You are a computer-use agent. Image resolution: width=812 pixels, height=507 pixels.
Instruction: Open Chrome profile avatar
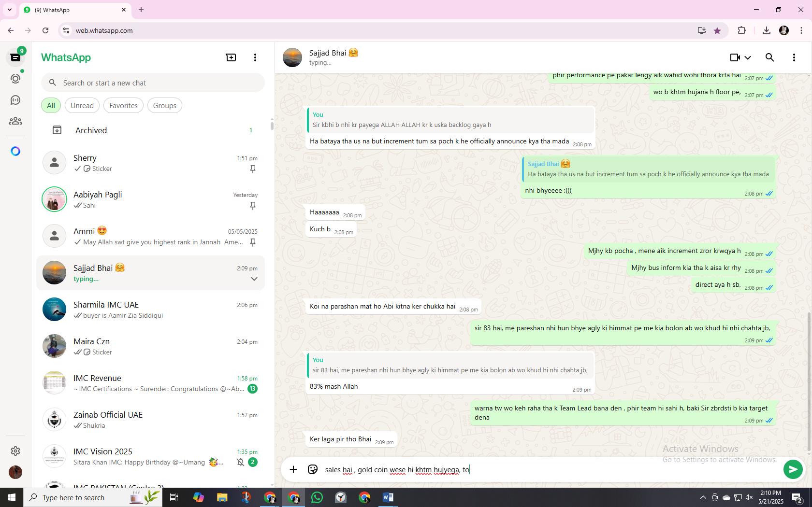(784, 30)
